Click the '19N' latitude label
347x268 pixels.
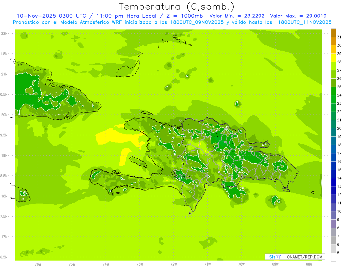coord(4,155)
